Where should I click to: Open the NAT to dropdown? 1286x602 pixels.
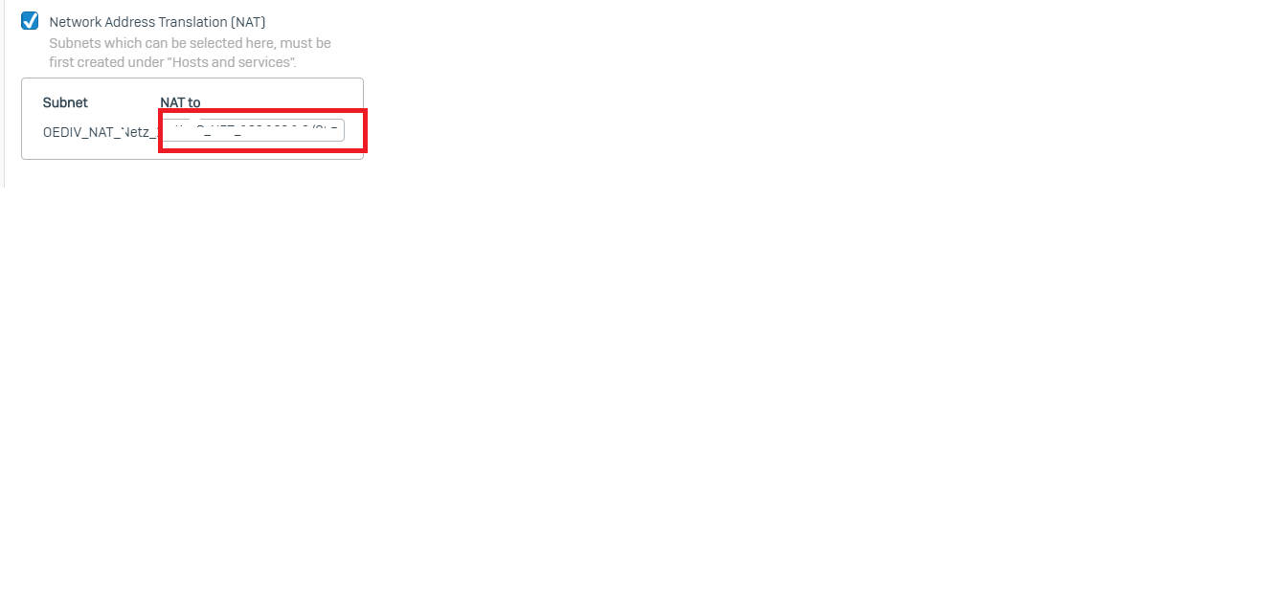pyautogui.click(x=253, y=130)
